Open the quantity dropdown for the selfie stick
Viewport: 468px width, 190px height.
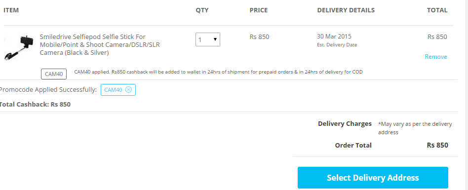pos(208,39)
